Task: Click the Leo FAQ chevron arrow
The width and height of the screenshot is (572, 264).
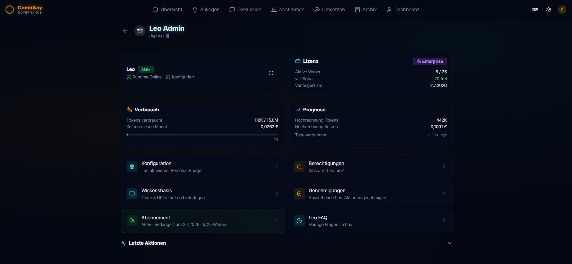Action: pyautogui.click(x=444, y=221)
